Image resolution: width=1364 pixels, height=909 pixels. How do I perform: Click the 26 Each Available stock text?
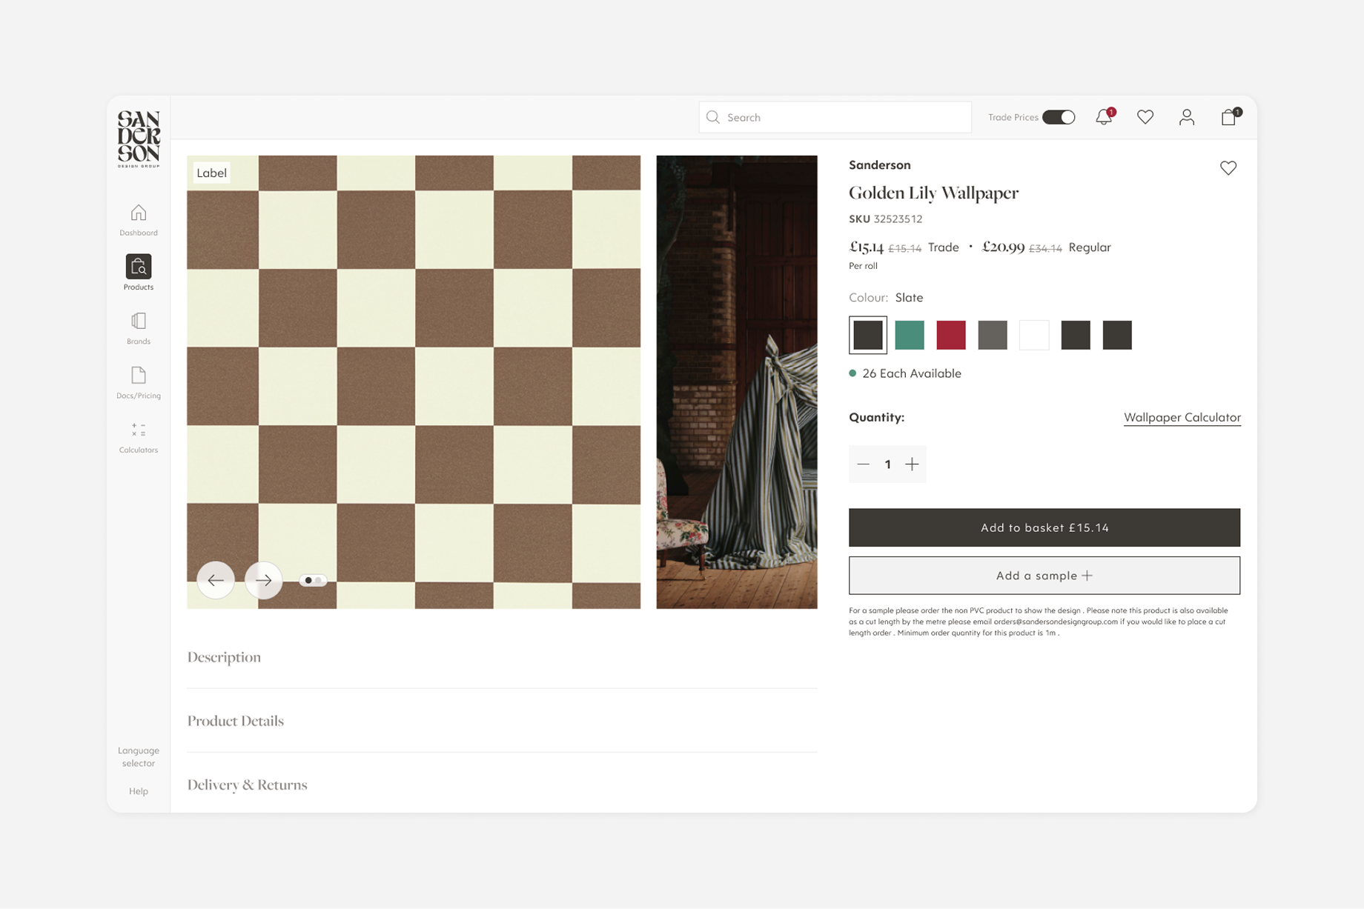tap(912, 373)
